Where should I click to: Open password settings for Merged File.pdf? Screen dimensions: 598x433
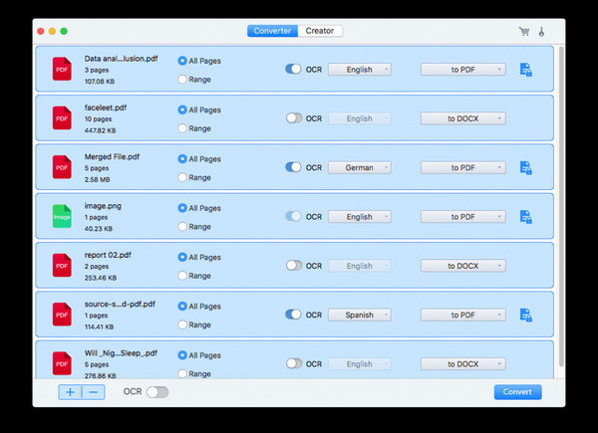[x=526, y=168]
